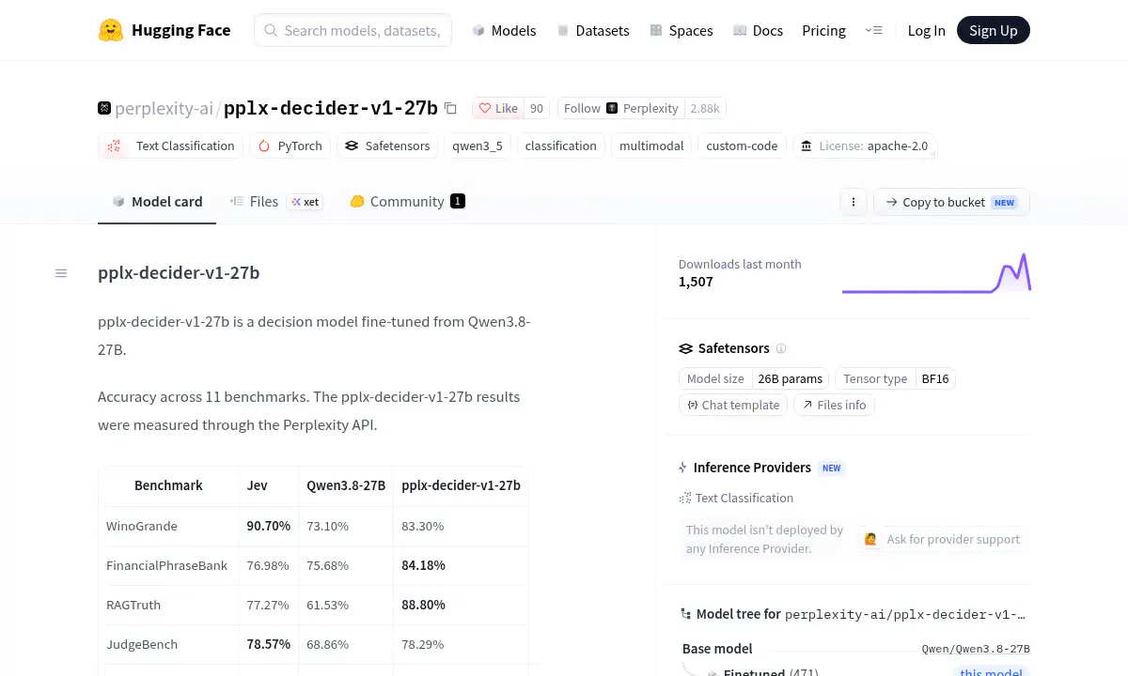1128x676 pixels.
Task: Click the heart Like icon
Action: (x=485, y=108)
